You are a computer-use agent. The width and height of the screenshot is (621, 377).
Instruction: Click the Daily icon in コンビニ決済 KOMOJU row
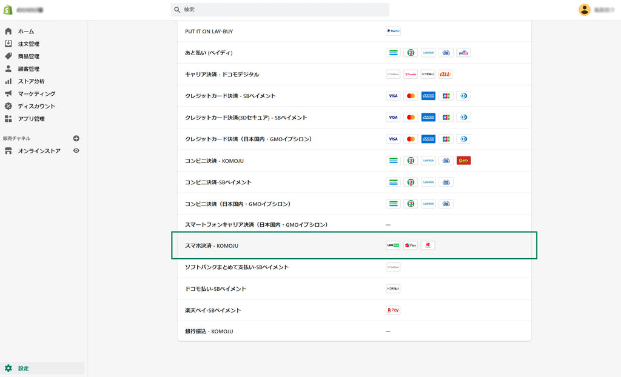coord(463,161)
